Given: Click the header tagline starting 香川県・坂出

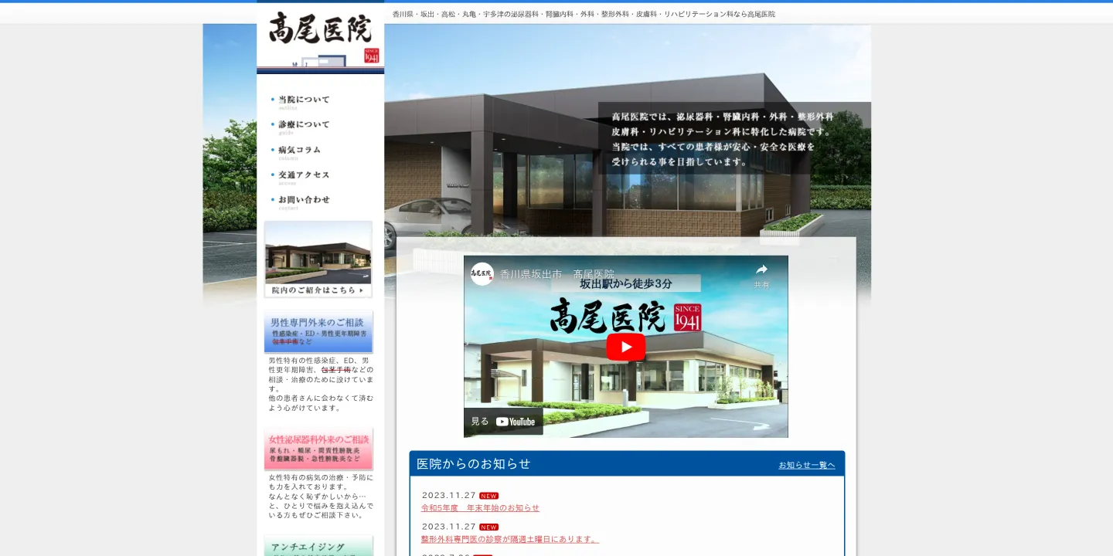Looking at the screenshot, I should pyautogui.click(x=584, y=14).
